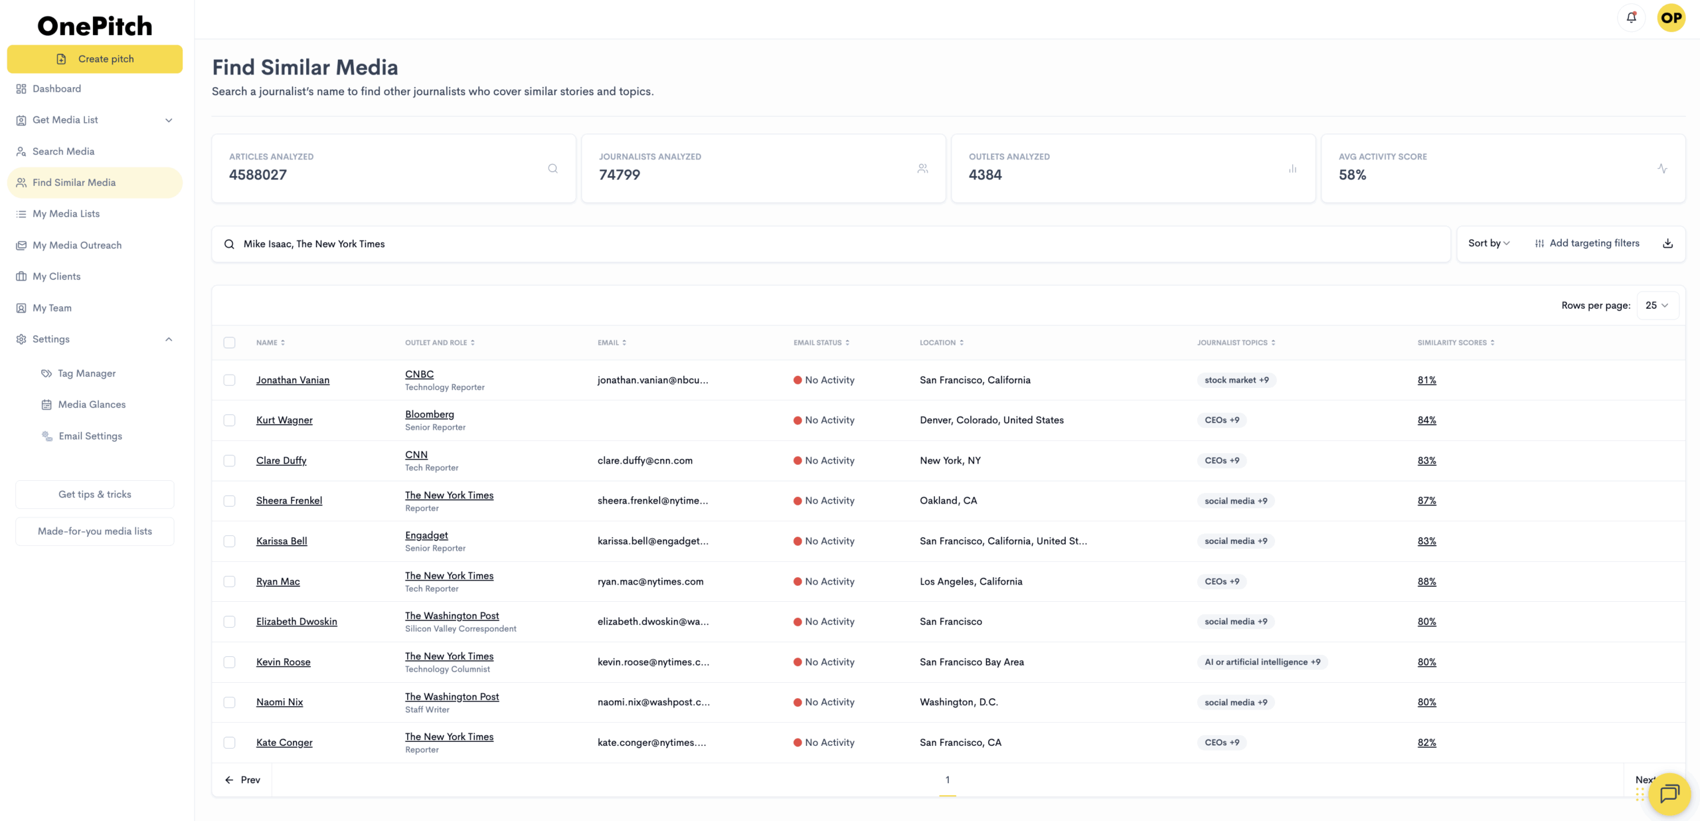Check the box for Jonathan Vanian
The width and height of the screenshot is (1700, 821).
(x=229, y=380)
